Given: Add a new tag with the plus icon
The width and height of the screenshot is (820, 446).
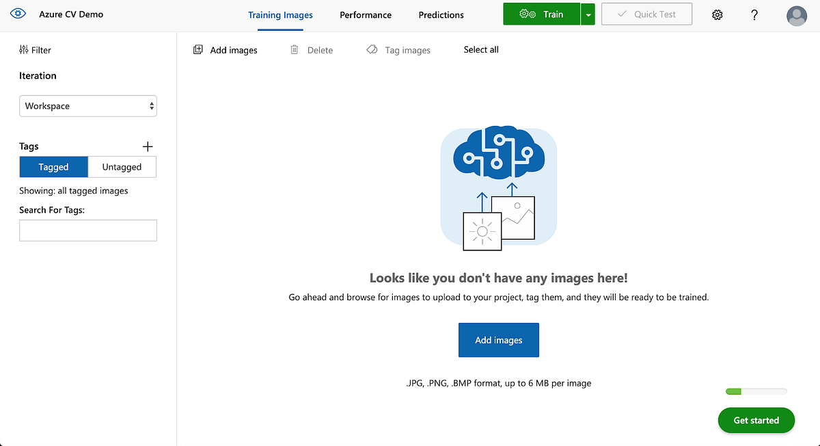Looking at the screenshot, I should [x=148, y=146].
